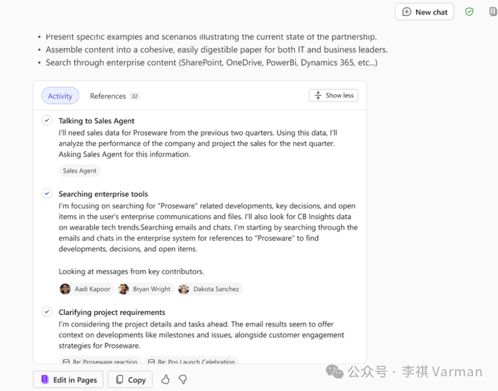
Task: Click the Edit in Pages button
Action: [x=68, y=379]
